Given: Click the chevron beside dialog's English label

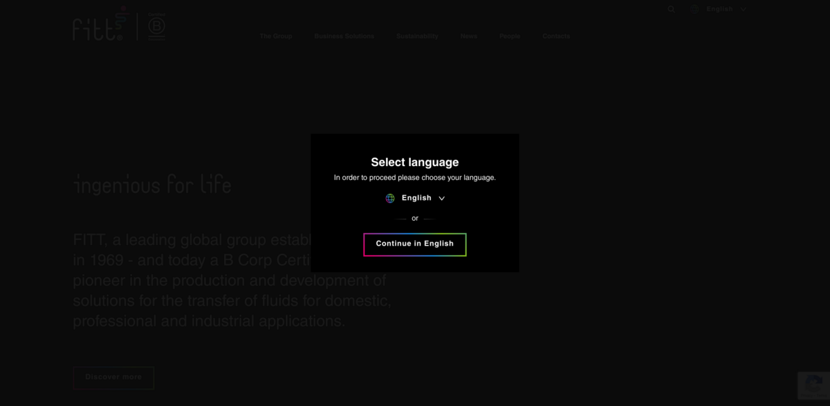Looking at the screenshot, I should coord(442,199).
